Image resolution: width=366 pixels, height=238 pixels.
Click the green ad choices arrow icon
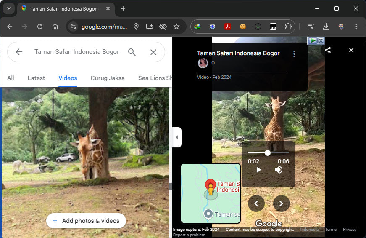(313, 41)
